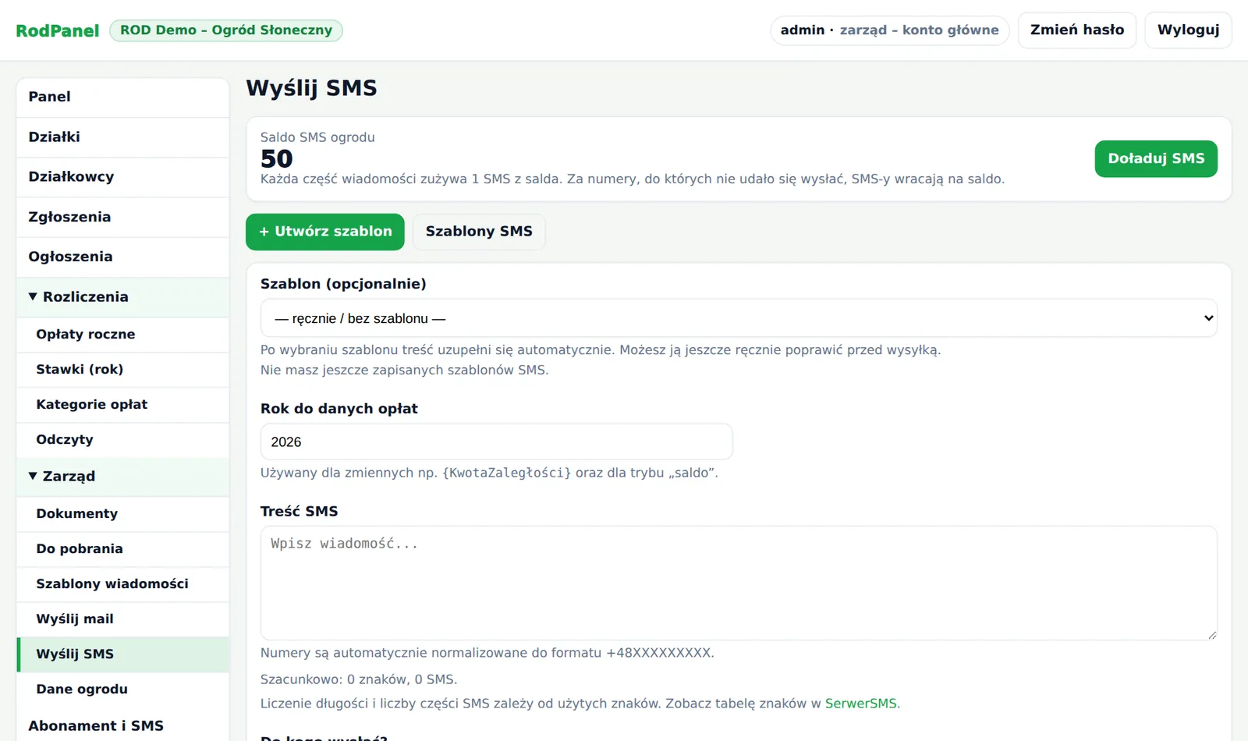The width and height of the screenshot is (1248, 741).
Task: Go to Działki in the sidebar
Action: pyautogui.click(x=122, y=137)
